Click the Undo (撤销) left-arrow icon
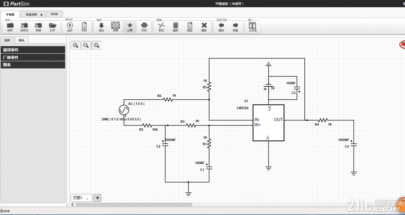 221,25
